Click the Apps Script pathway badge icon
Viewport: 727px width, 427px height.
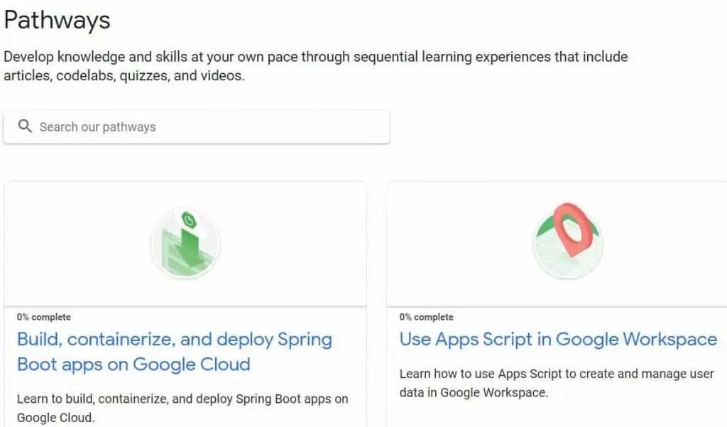click(567, 244)
